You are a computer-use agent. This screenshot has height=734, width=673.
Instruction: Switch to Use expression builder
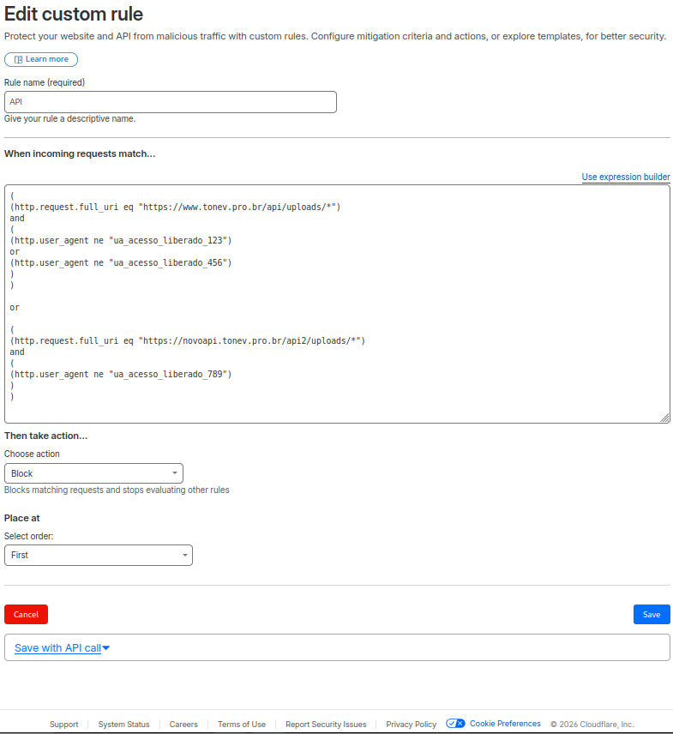coord(626,177)
